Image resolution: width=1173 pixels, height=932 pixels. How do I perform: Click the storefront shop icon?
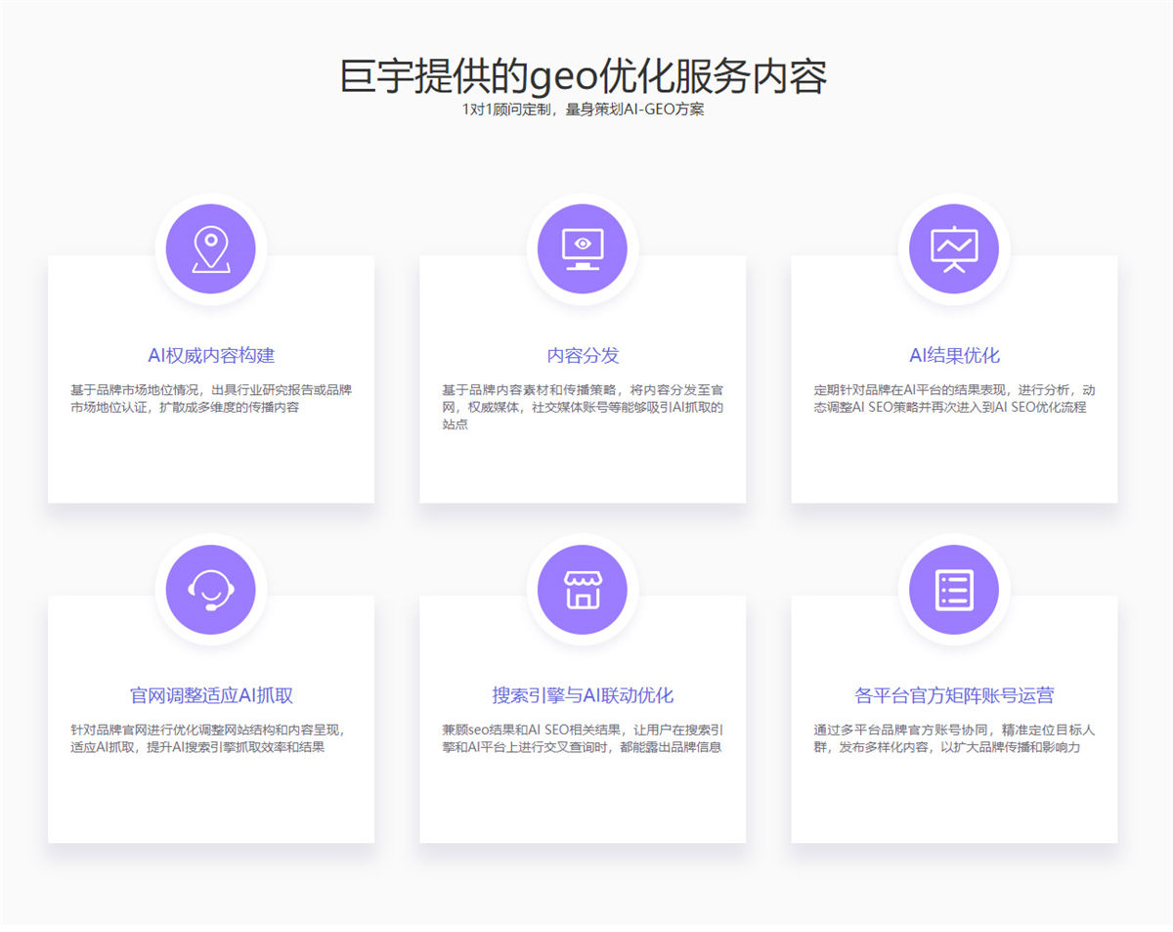(583, 589)
